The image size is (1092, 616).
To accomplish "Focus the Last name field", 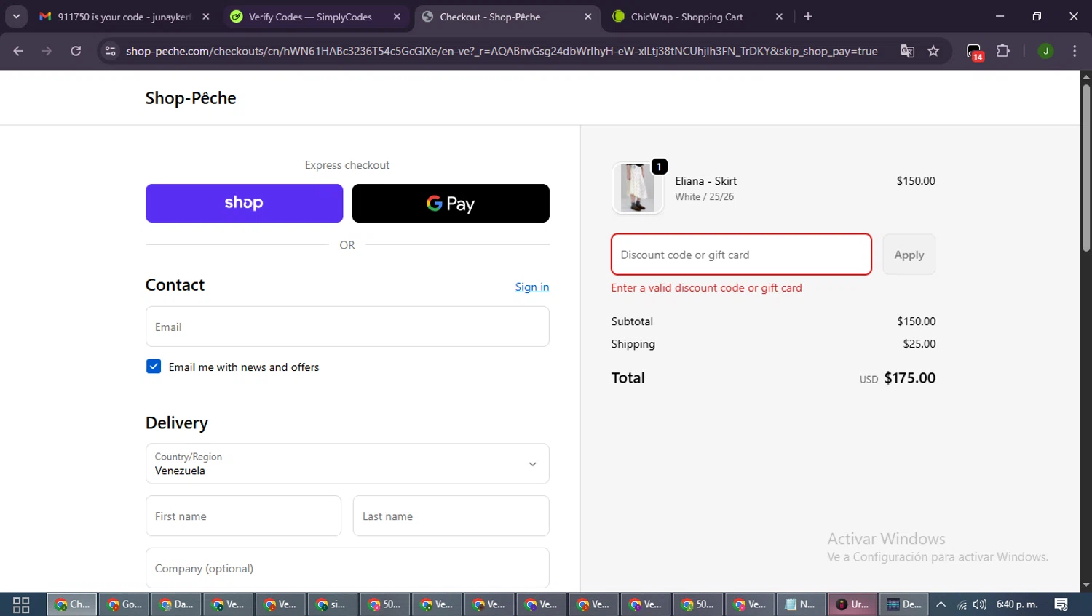I will point(451,516).
